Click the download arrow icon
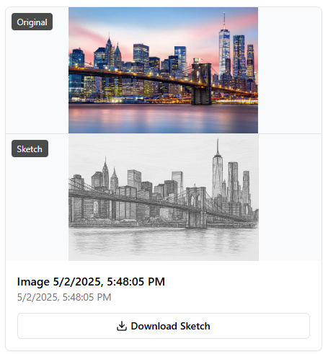 tap(122, 326)
